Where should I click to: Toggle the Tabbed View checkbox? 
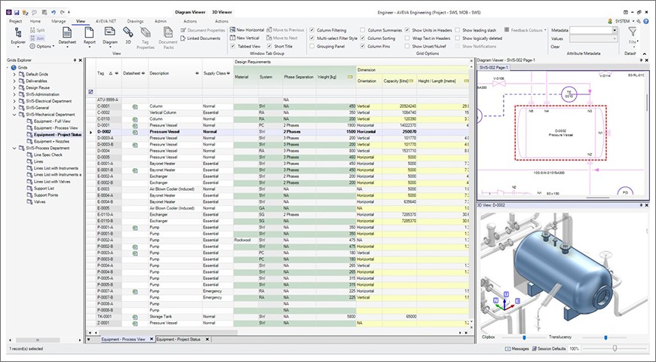(233, 45)
